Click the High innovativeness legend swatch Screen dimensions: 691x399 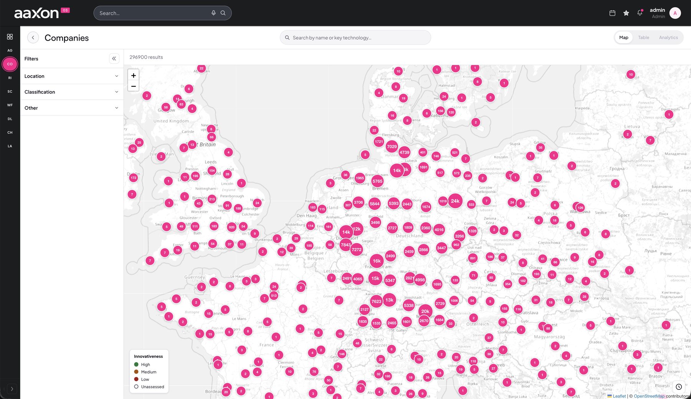(x=136, y=364)
